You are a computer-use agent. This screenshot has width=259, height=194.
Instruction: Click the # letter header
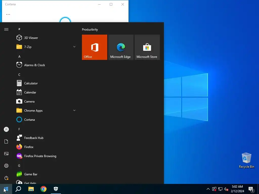pyautogui.click(x=19, y=29)
